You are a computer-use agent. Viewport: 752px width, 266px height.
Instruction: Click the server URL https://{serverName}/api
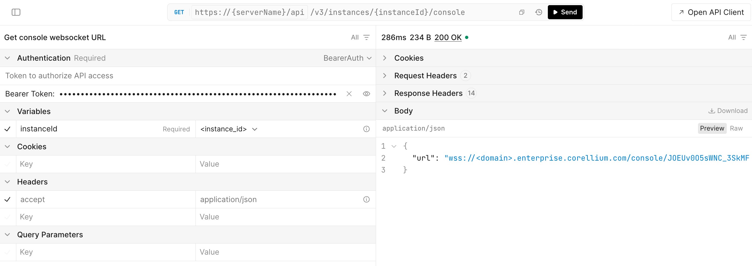tap(249, 12)
